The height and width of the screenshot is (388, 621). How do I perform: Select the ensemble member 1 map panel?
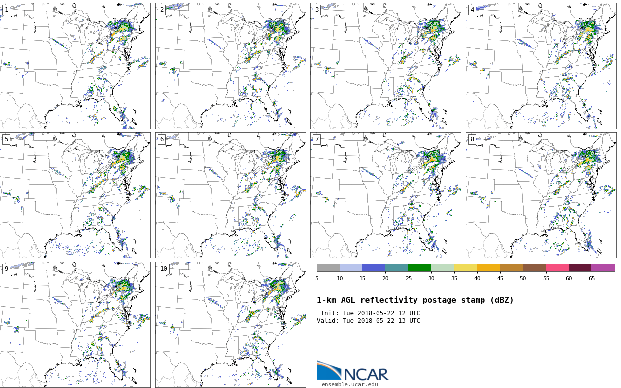(x=75, y=66)
